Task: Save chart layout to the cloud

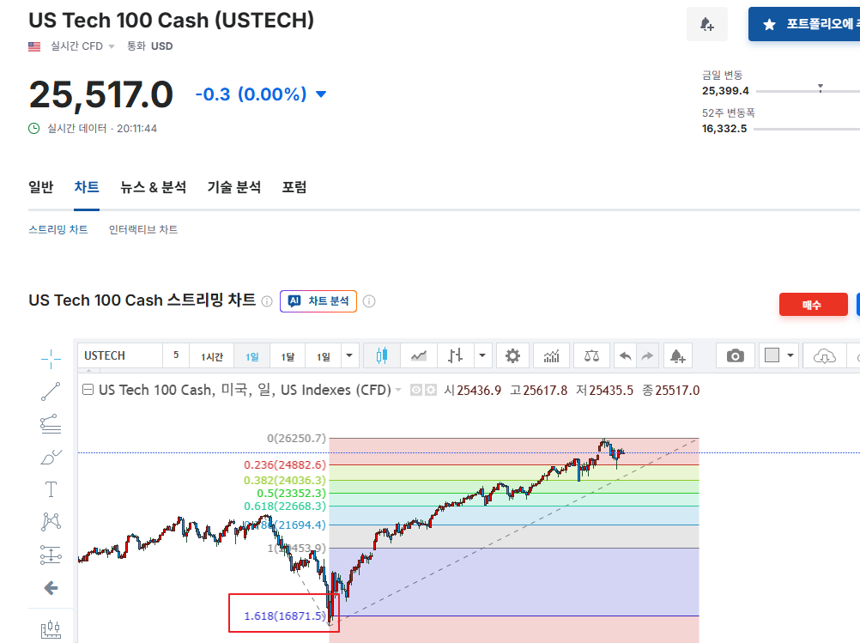Action: (824, 355)
